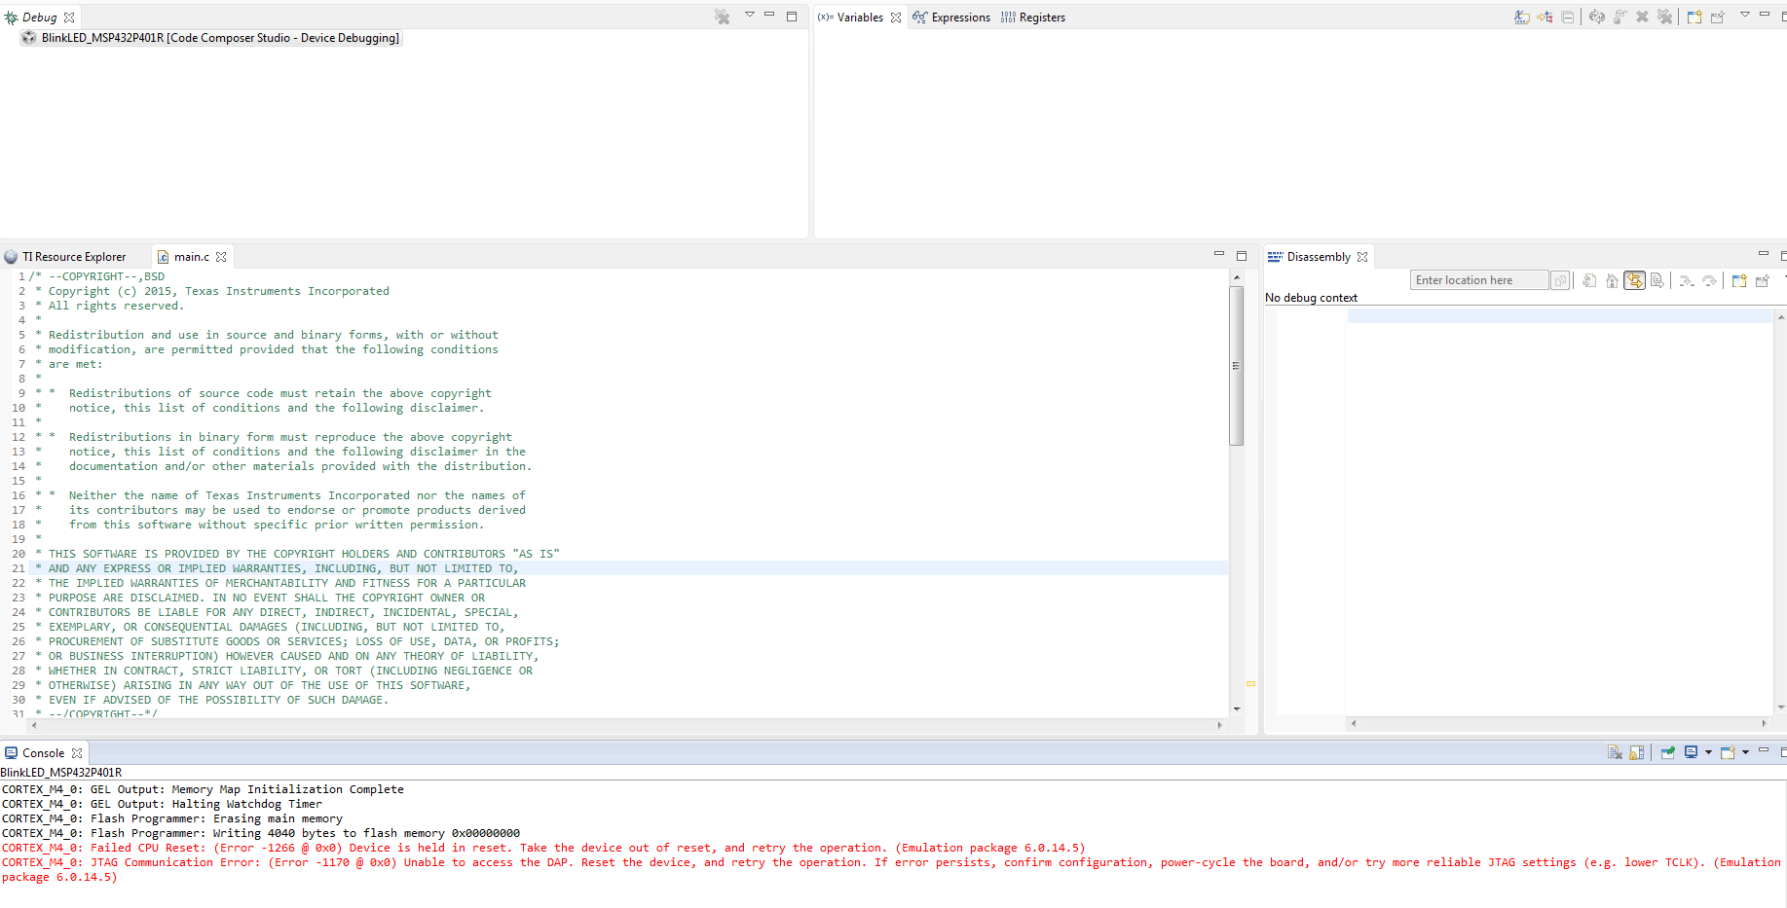
Task: Open the Variables view menu triangle
Action: (x=1745, y=15)
